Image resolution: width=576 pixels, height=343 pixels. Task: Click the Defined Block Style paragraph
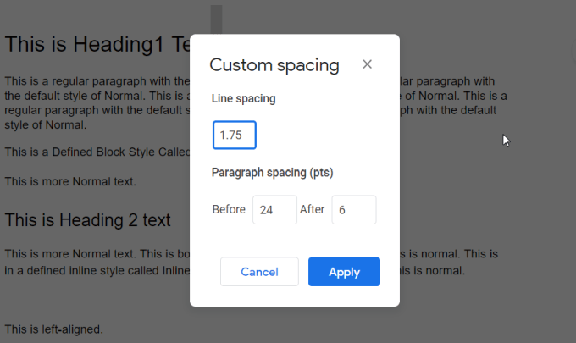93,152
